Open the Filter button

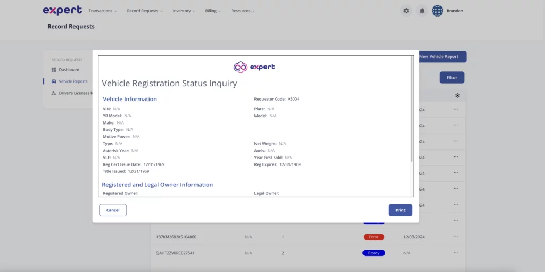coord(452,78)
